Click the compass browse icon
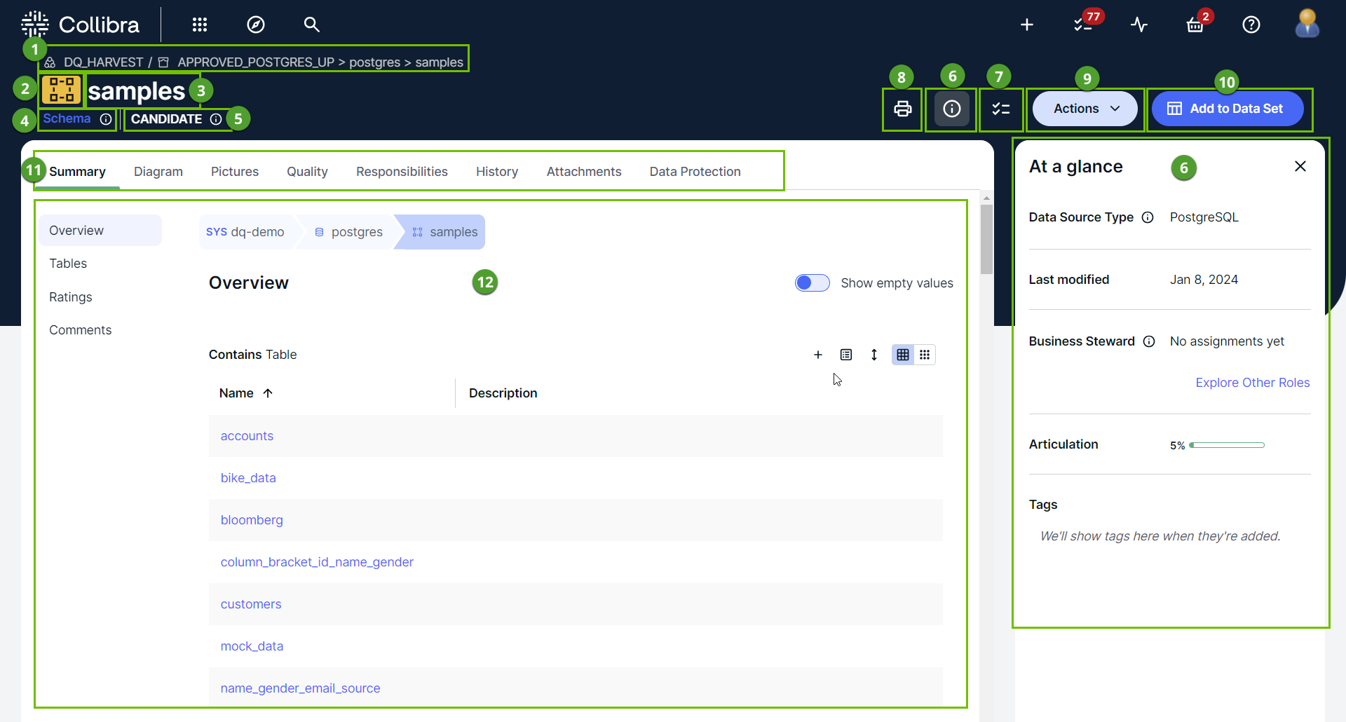This screenshot has width=1346, height=722. pos(256,25)
